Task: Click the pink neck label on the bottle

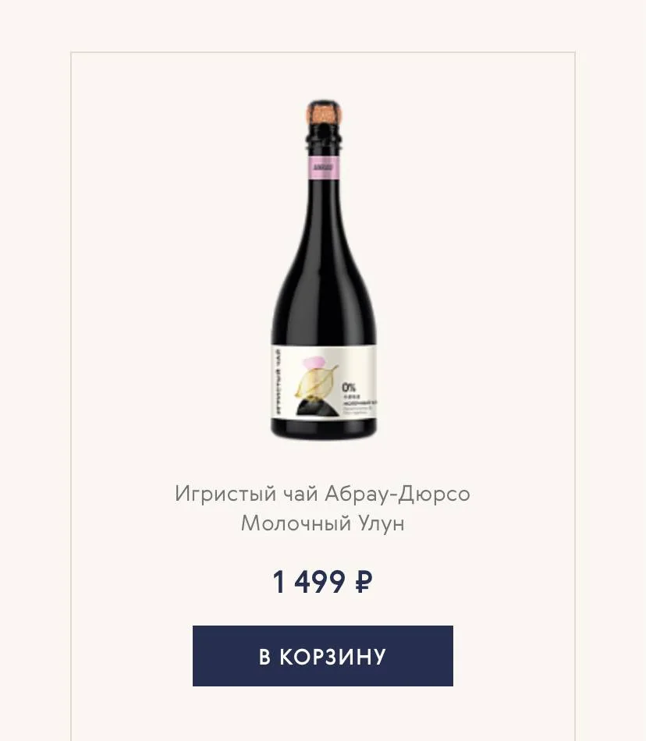Action: 324,168
